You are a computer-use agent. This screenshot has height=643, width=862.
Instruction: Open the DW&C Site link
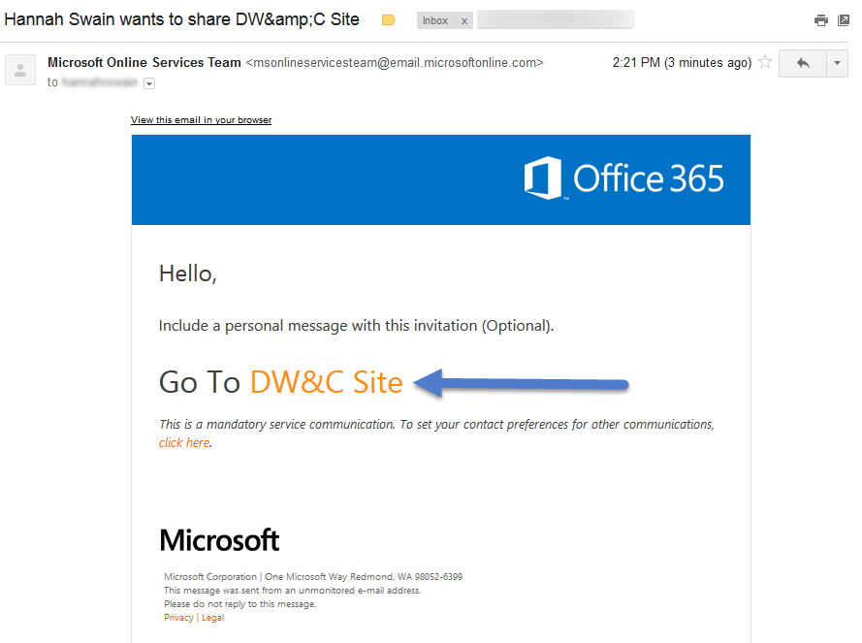click(326, 382)
